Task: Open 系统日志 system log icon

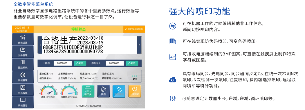Action: tap(23, 102)
